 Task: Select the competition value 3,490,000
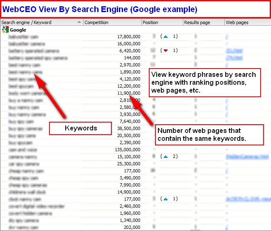(130, 178)
